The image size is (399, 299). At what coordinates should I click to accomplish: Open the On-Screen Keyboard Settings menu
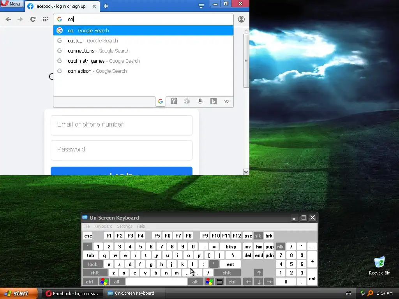[125, 226]
